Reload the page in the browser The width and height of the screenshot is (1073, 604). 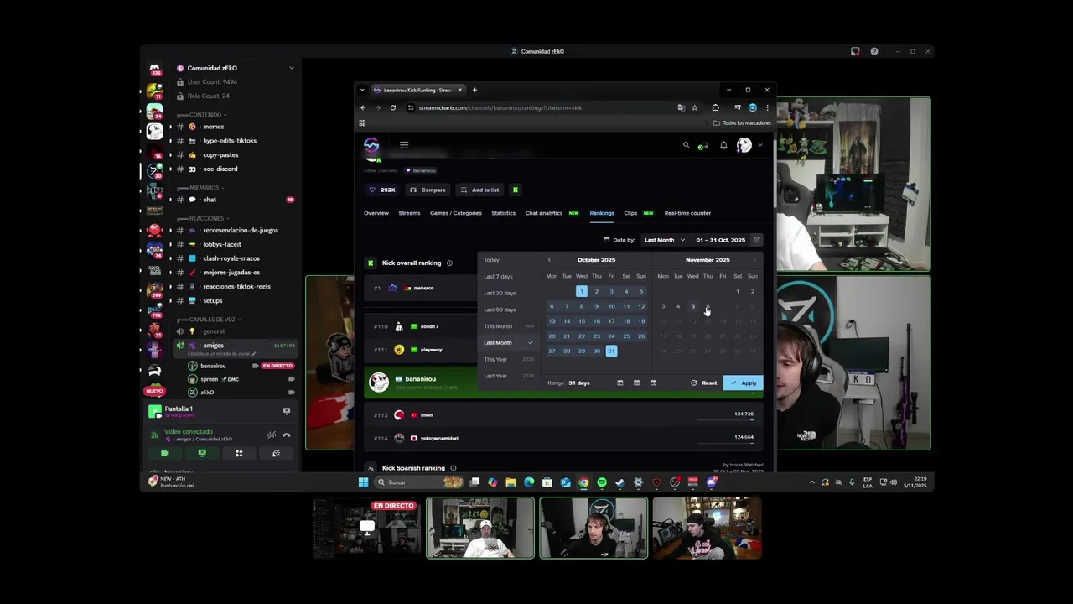point(392,107)
